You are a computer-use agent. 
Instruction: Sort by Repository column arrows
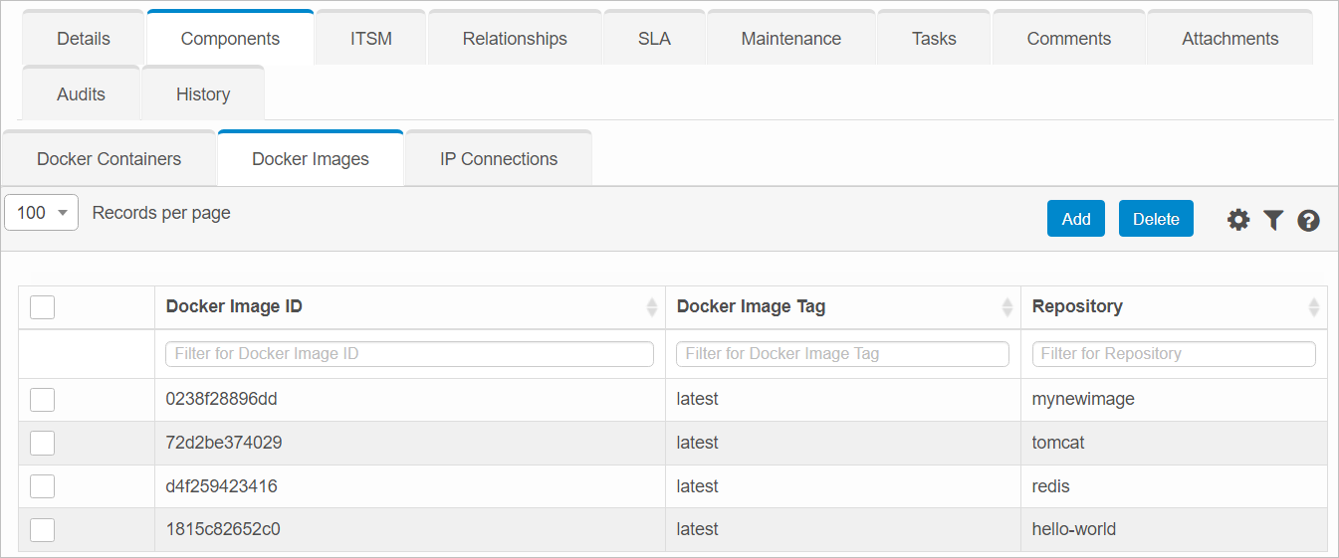1313,307
